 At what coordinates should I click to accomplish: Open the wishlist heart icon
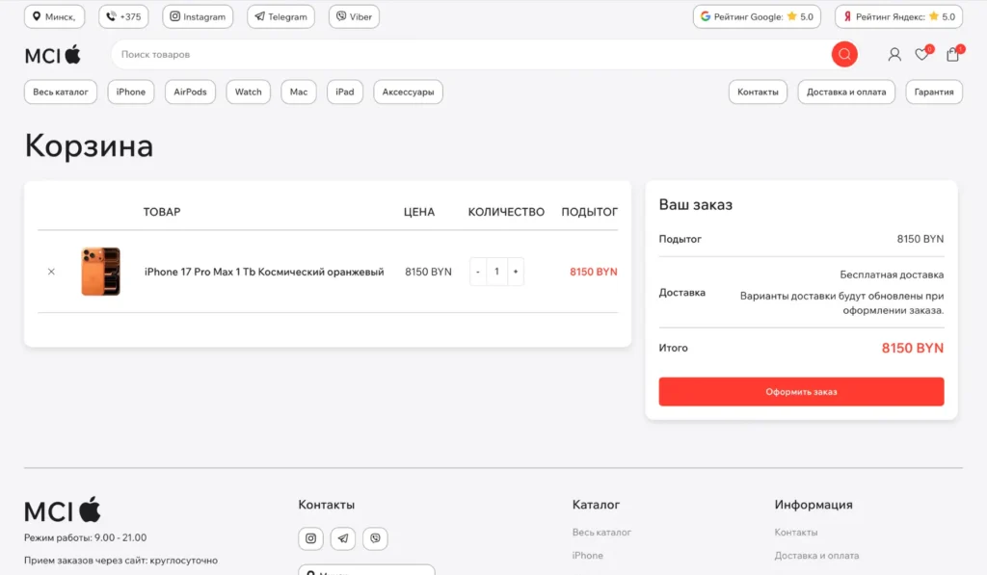(x=922, y=55)
